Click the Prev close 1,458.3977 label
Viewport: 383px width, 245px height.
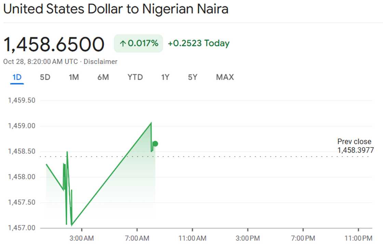click(x=354, y=145)
